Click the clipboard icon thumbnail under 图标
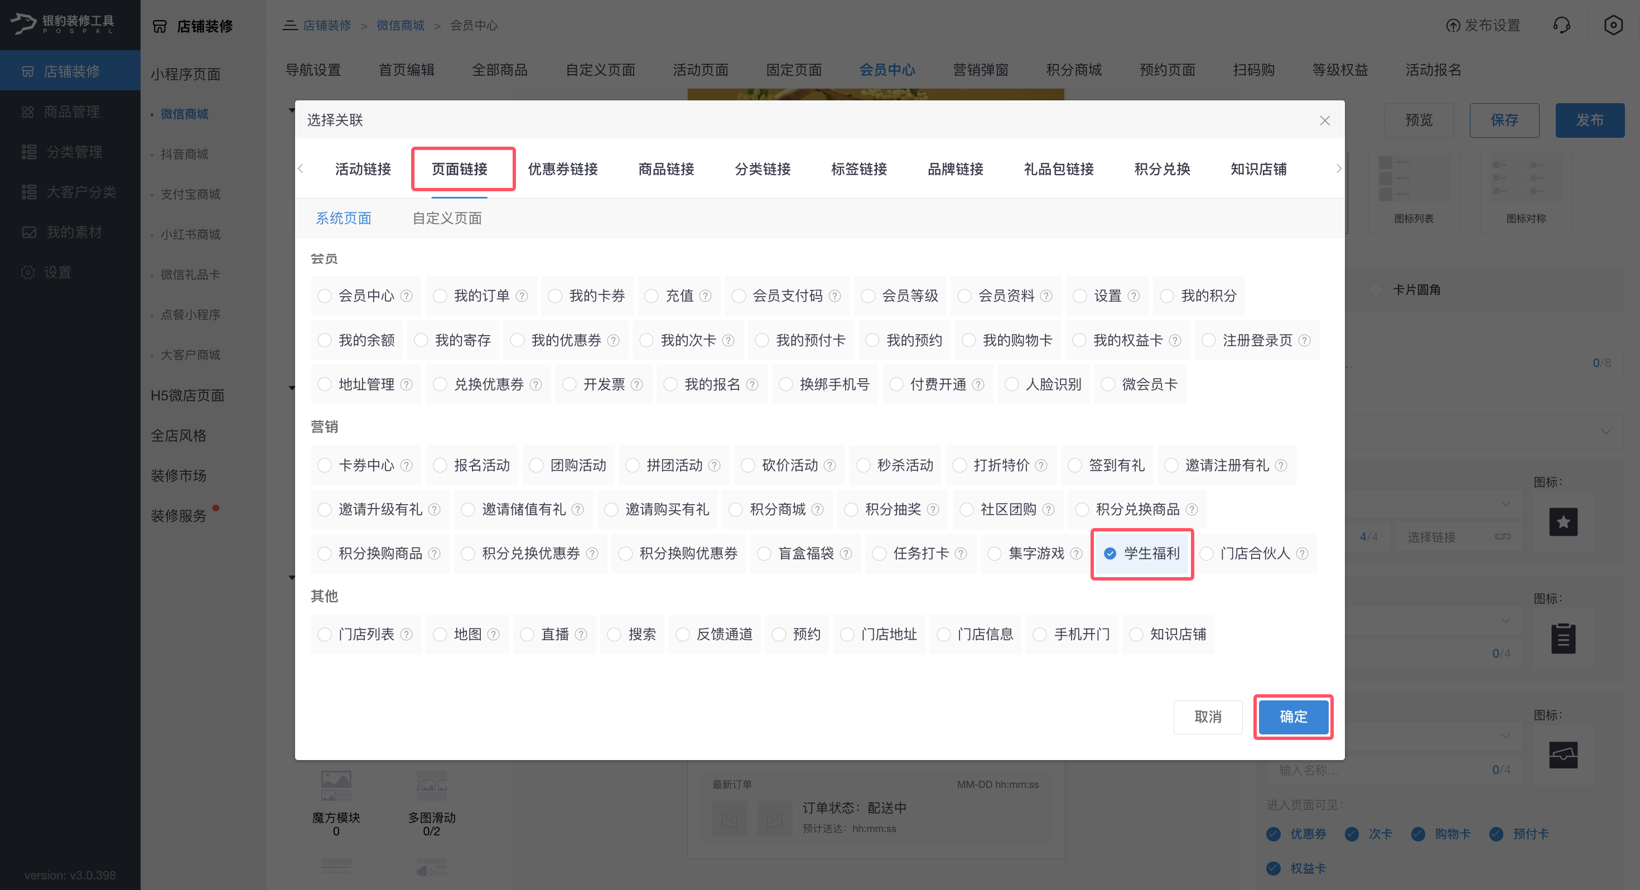The width and height of the screenshot is (1640, 890). click(1563, 639)
